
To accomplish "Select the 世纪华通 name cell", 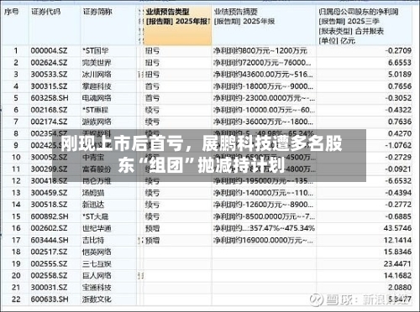I will [97, 228].
